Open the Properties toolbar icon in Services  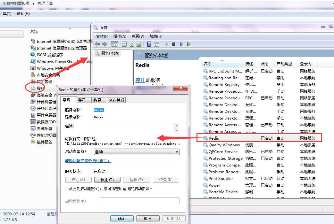pyautogui.click(x=124, y=44)
